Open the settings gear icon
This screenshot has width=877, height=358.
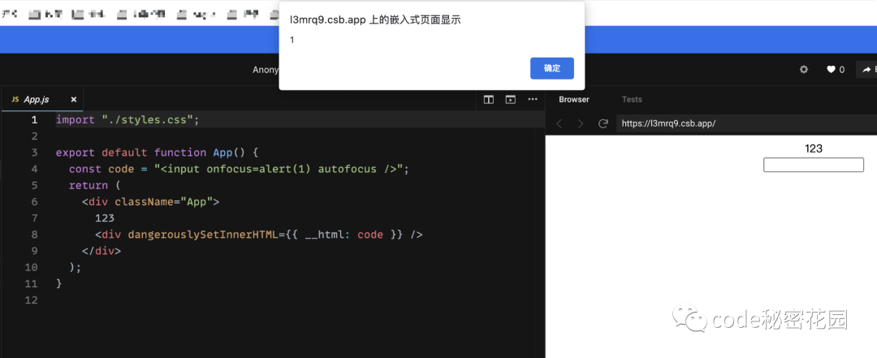tap(804, 69)
